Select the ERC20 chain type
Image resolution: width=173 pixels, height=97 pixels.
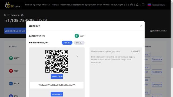(79, 43)
